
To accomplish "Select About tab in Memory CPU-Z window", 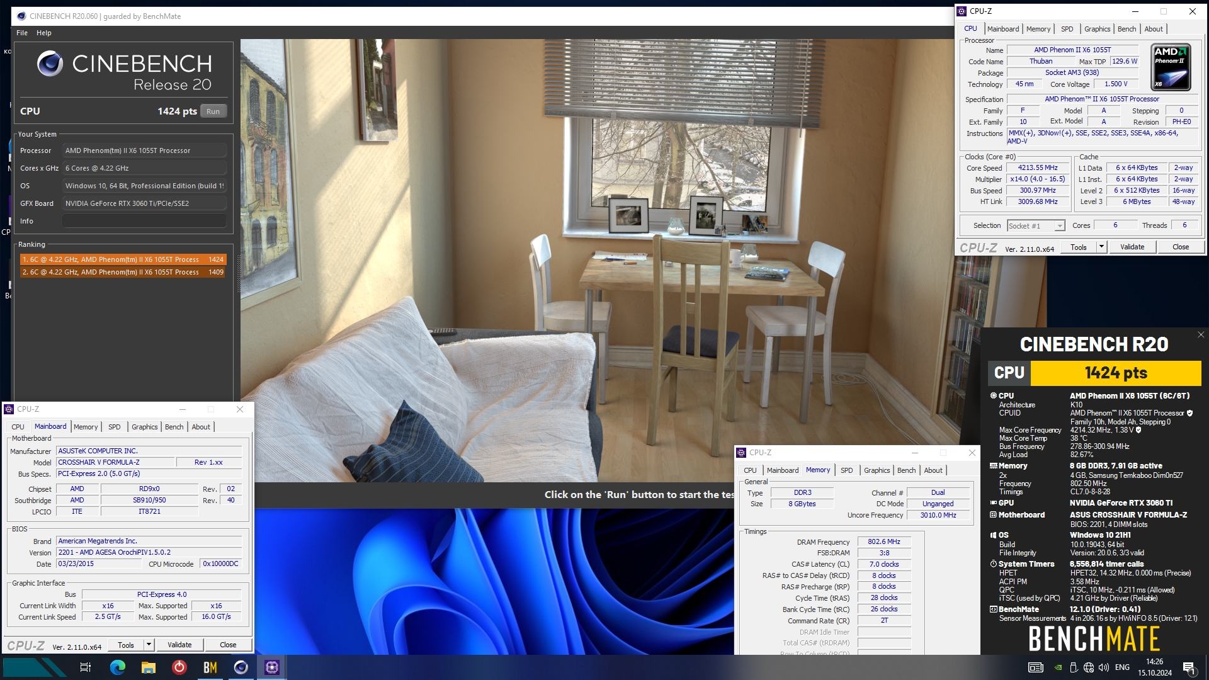I will click(x=933, y=470).
